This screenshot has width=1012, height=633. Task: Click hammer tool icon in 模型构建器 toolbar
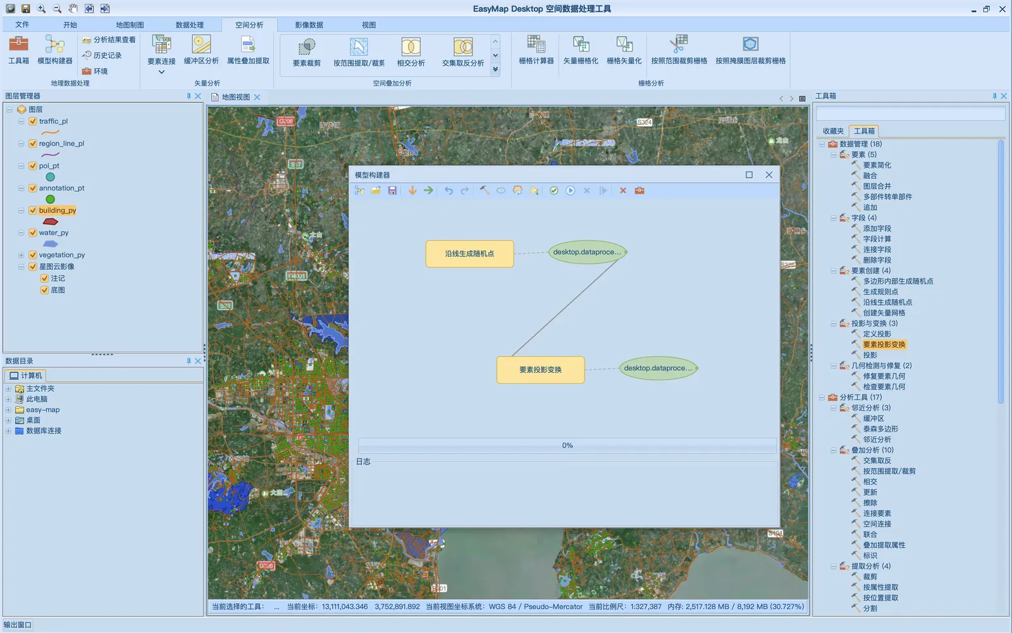pos(484,191)
